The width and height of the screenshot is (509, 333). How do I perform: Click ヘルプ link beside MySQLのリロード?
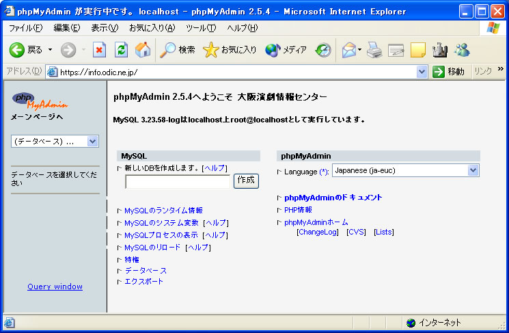click(x=198, y=248)
